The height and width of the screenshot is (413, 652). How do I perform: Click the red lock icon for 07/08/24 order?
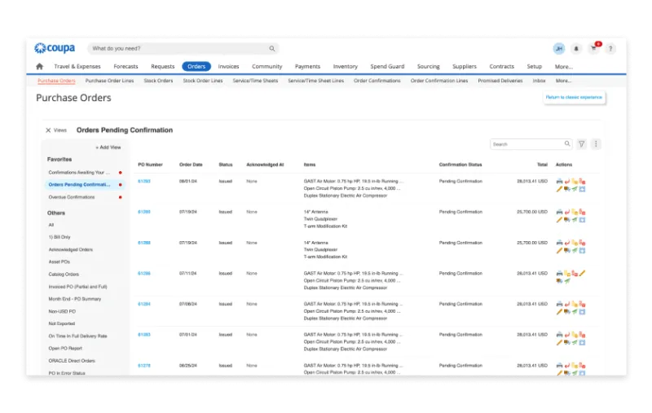[582, 304]
